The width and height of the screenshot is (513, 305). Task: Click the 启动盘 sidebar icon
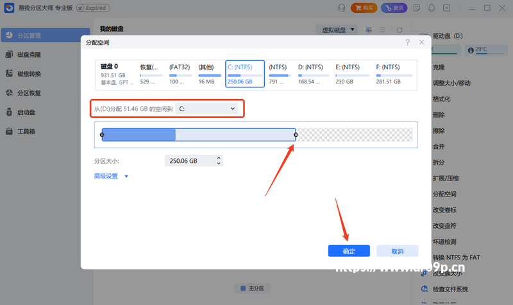9,112
